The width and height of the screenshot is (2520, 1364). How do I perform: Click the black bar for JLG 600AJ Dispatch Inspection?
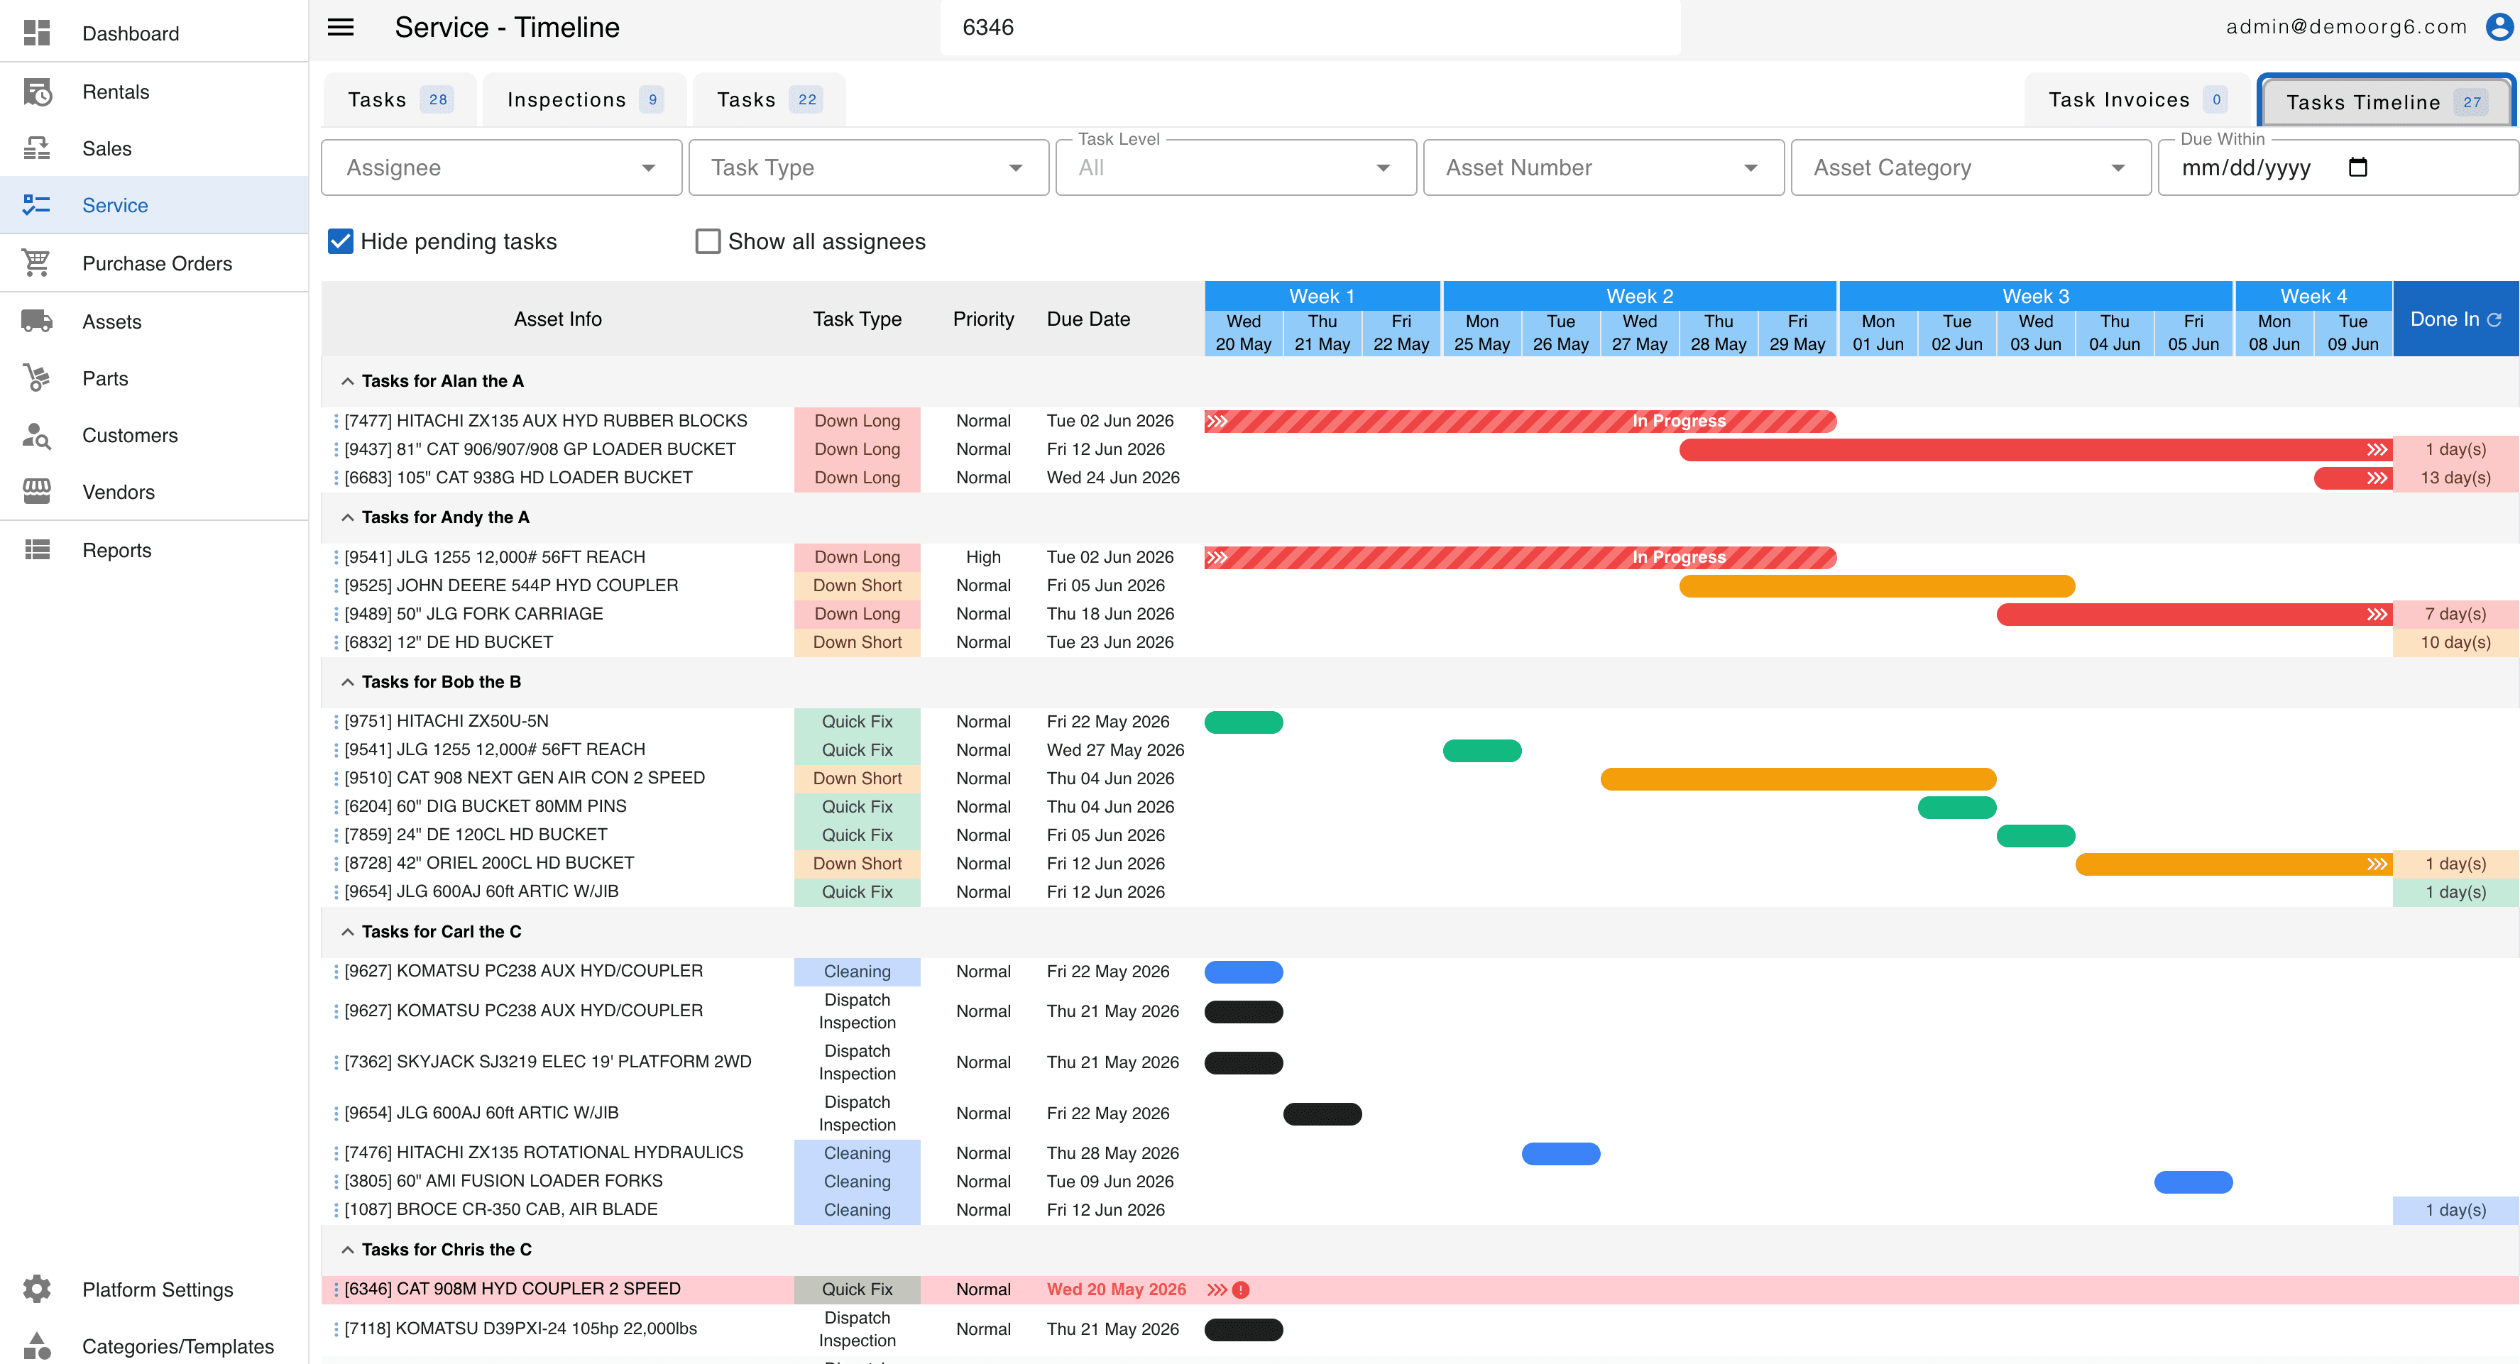coord(1322,1113)
